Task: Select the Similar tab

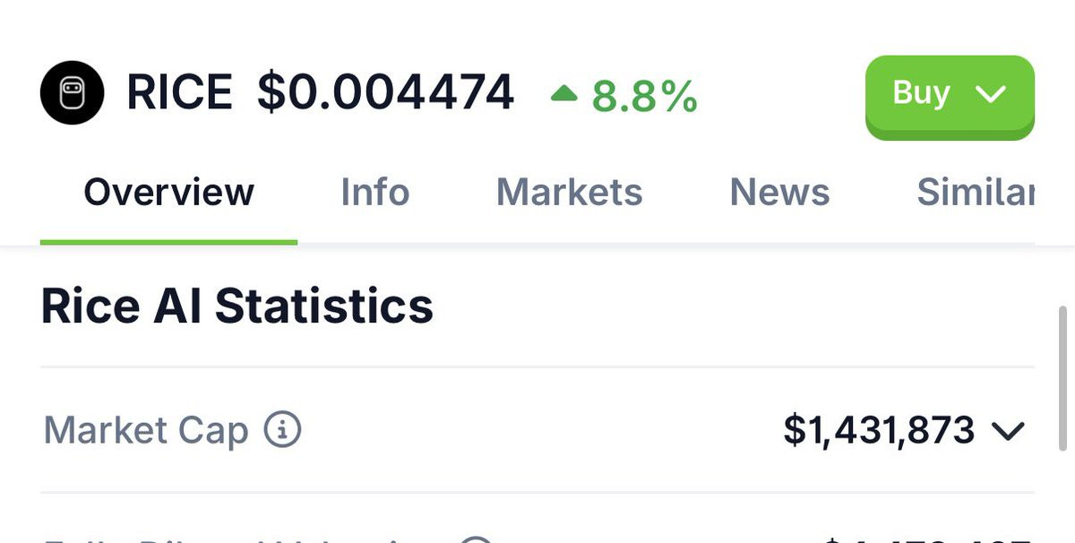Action: pyautogui.click(x=976, y=192)
